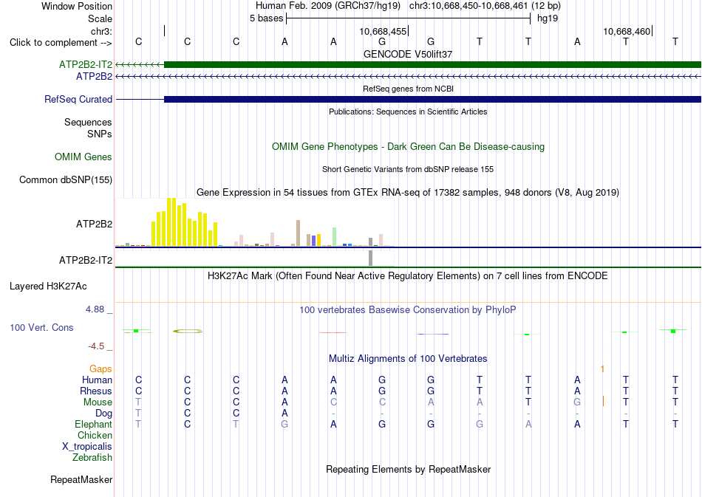Image resolution: width=702 pixels, height=497 pixels.
Task: Open the GTEx Gene Expression in 54 tissues title
Action: click(408, 192)
